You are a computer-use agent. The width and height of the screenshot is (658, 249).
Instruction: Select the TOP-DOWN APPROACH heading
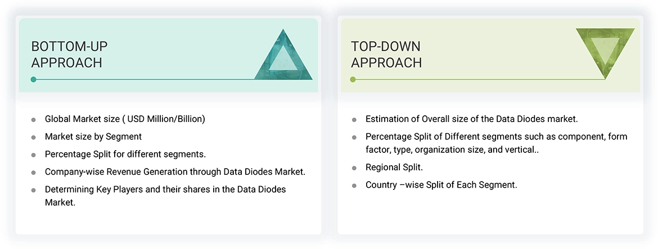[x=386, y=55]
